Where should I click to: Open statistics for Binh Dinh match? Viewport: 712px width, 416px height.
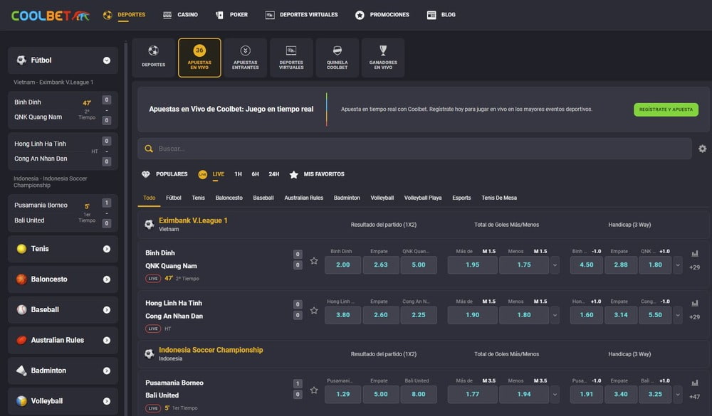(x=695, y=254)
